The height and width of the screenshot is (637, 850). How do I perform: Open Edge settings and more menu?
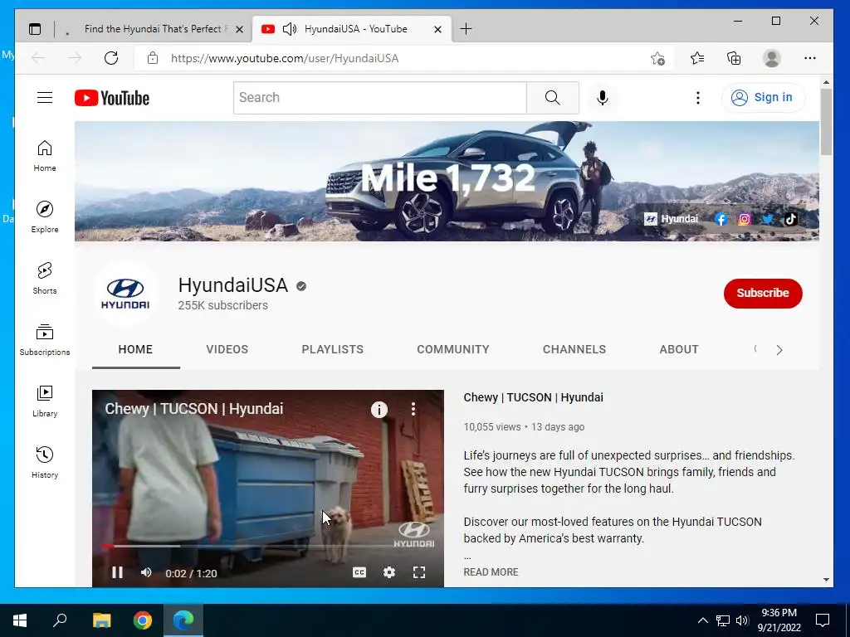click(x=810, y=58)
